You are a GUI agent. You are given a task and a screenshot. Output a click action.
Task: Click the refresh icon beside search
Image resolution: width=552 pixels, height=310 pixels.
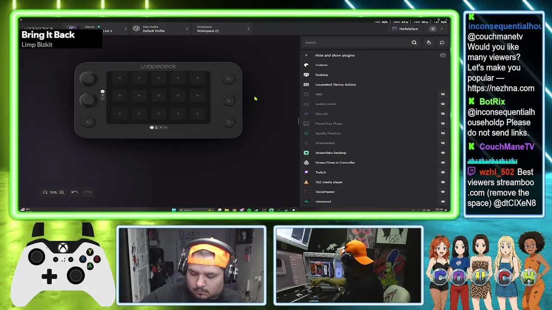point(442,43)
